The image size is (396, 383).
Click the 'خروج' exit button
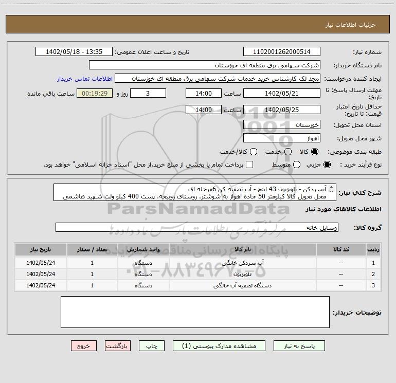point(84,346)
